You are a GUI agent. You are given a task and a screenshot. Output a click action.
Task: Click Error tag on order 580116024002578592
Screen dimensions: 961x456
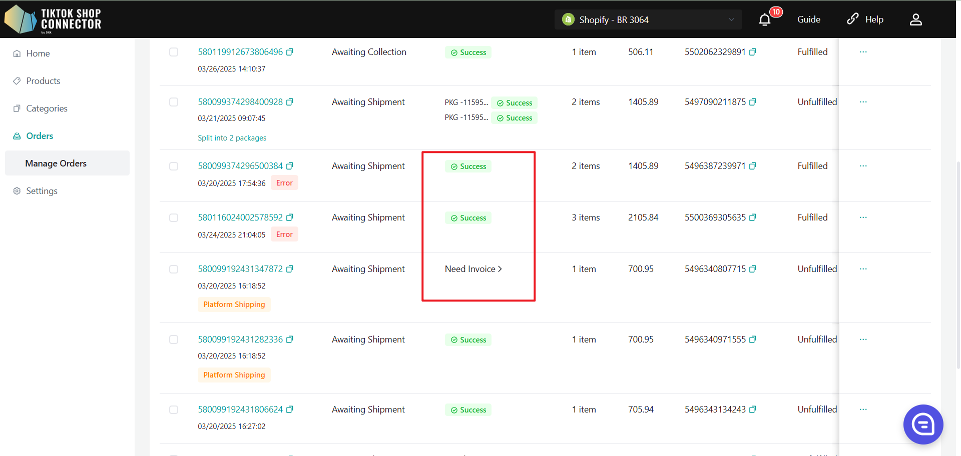click(284, 234)
